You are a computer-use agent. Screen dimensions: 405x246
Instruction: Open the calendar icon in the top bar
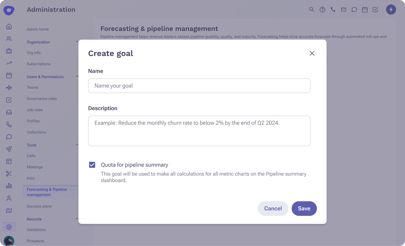coord(364,9)
